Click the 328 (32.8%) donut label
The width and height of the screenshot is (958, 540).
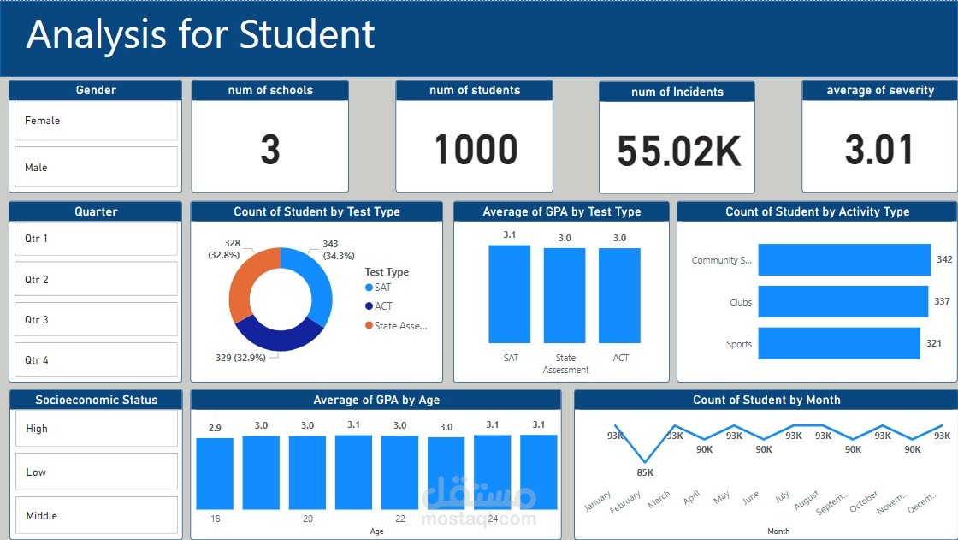224,249
